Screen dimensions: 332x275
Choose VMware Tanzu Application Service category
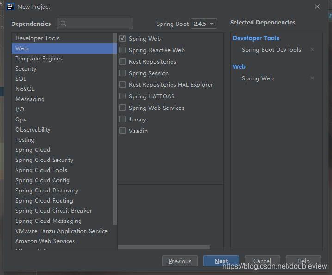(62, 231)
